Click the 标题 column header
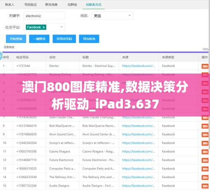The image size is (210, 190). 85,57
